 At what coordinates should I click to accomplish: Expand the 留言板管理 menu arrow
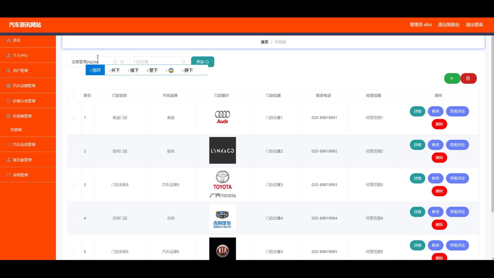pos(50,159)
